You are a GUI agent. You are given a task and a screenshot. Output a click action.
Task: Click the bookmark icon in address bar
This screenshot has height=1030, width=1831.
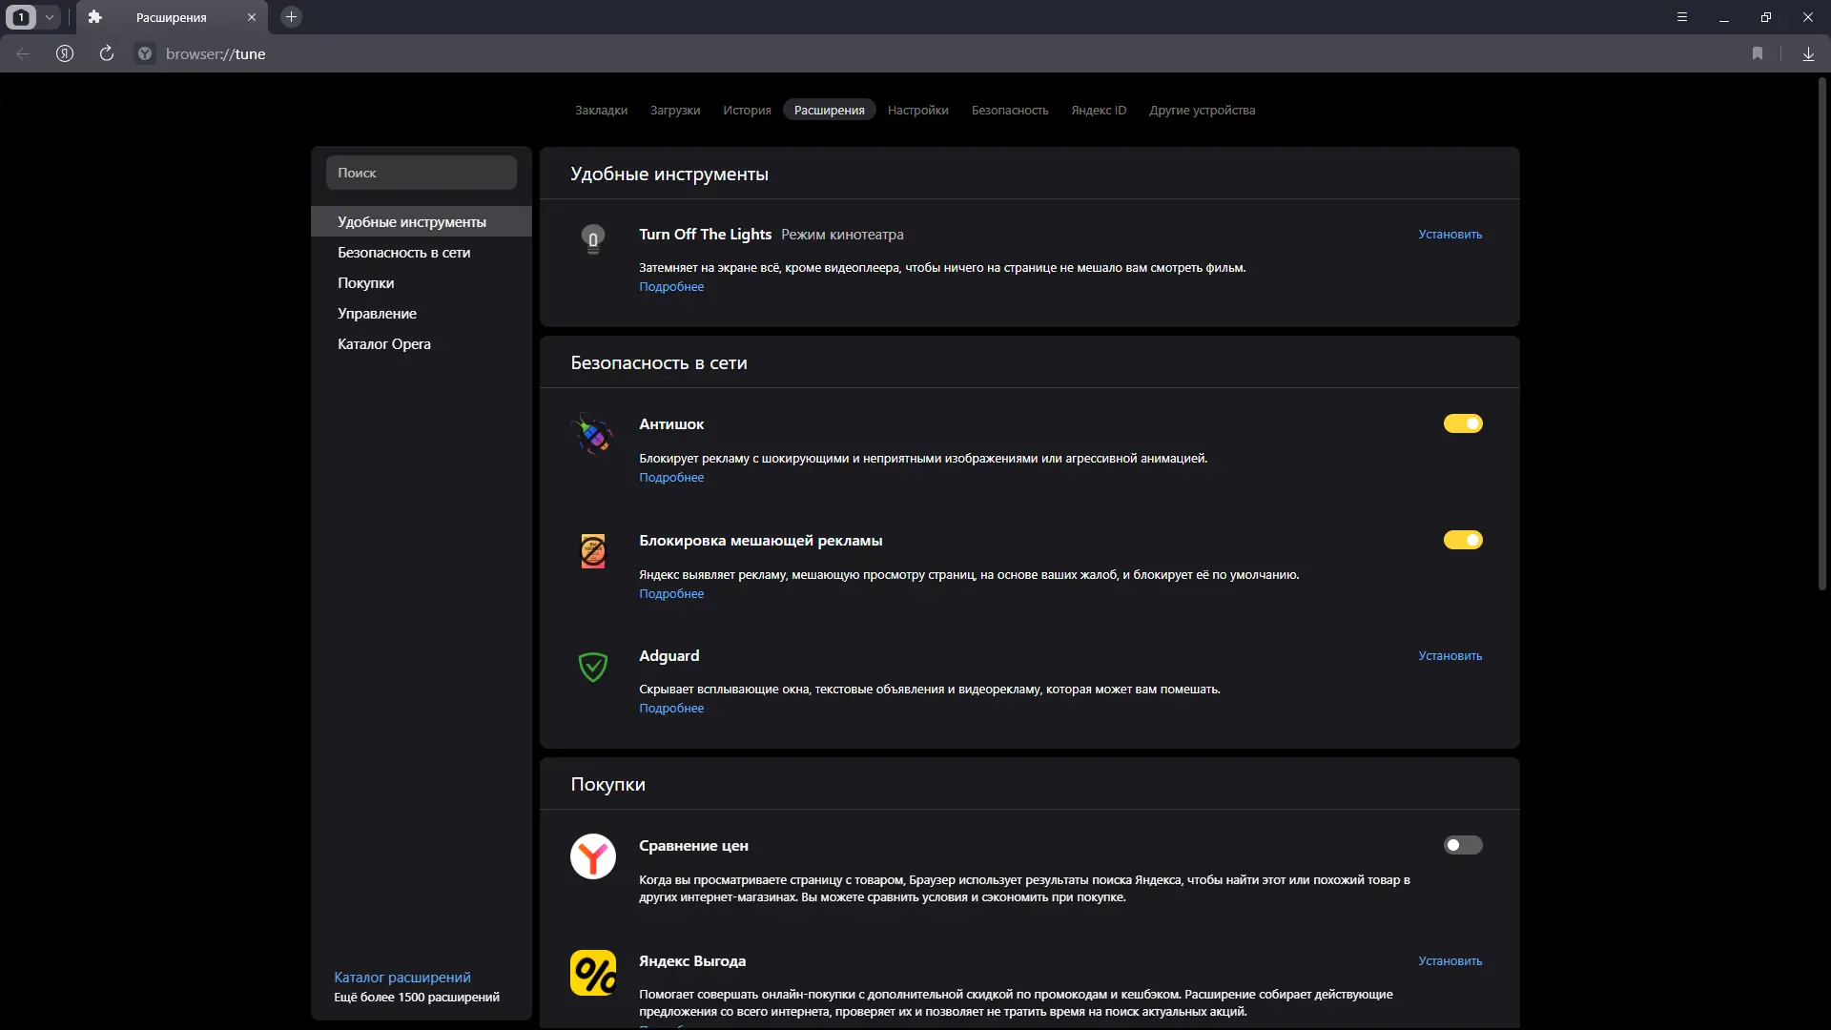(x=1758, y=53)
